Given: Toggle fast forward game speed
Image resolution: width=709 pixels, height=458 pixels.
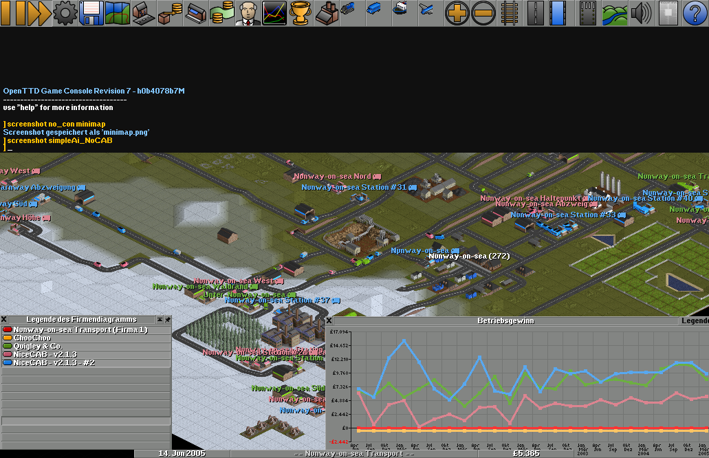Looking at the screenshot, I should [39, 13].
